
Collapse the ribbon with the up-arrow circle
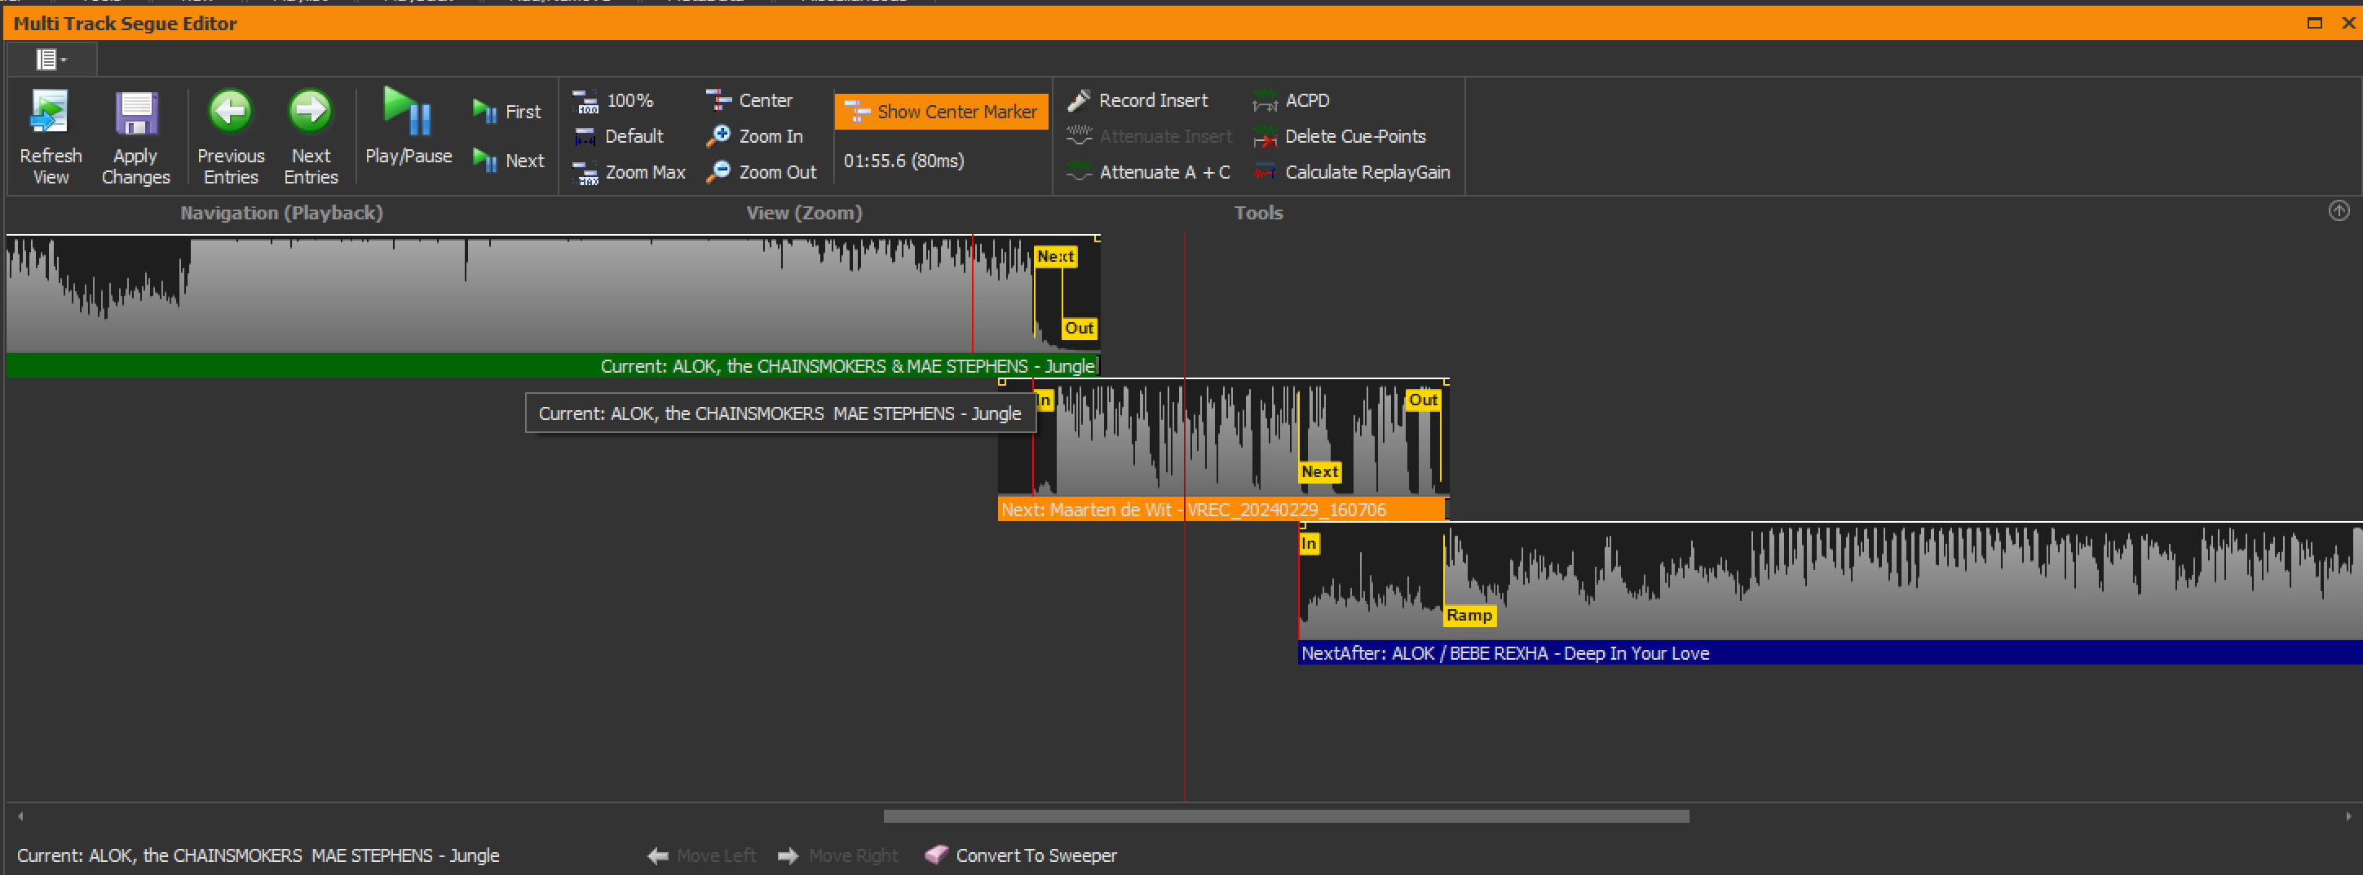pyautogui.click(x=2339, y=212)
